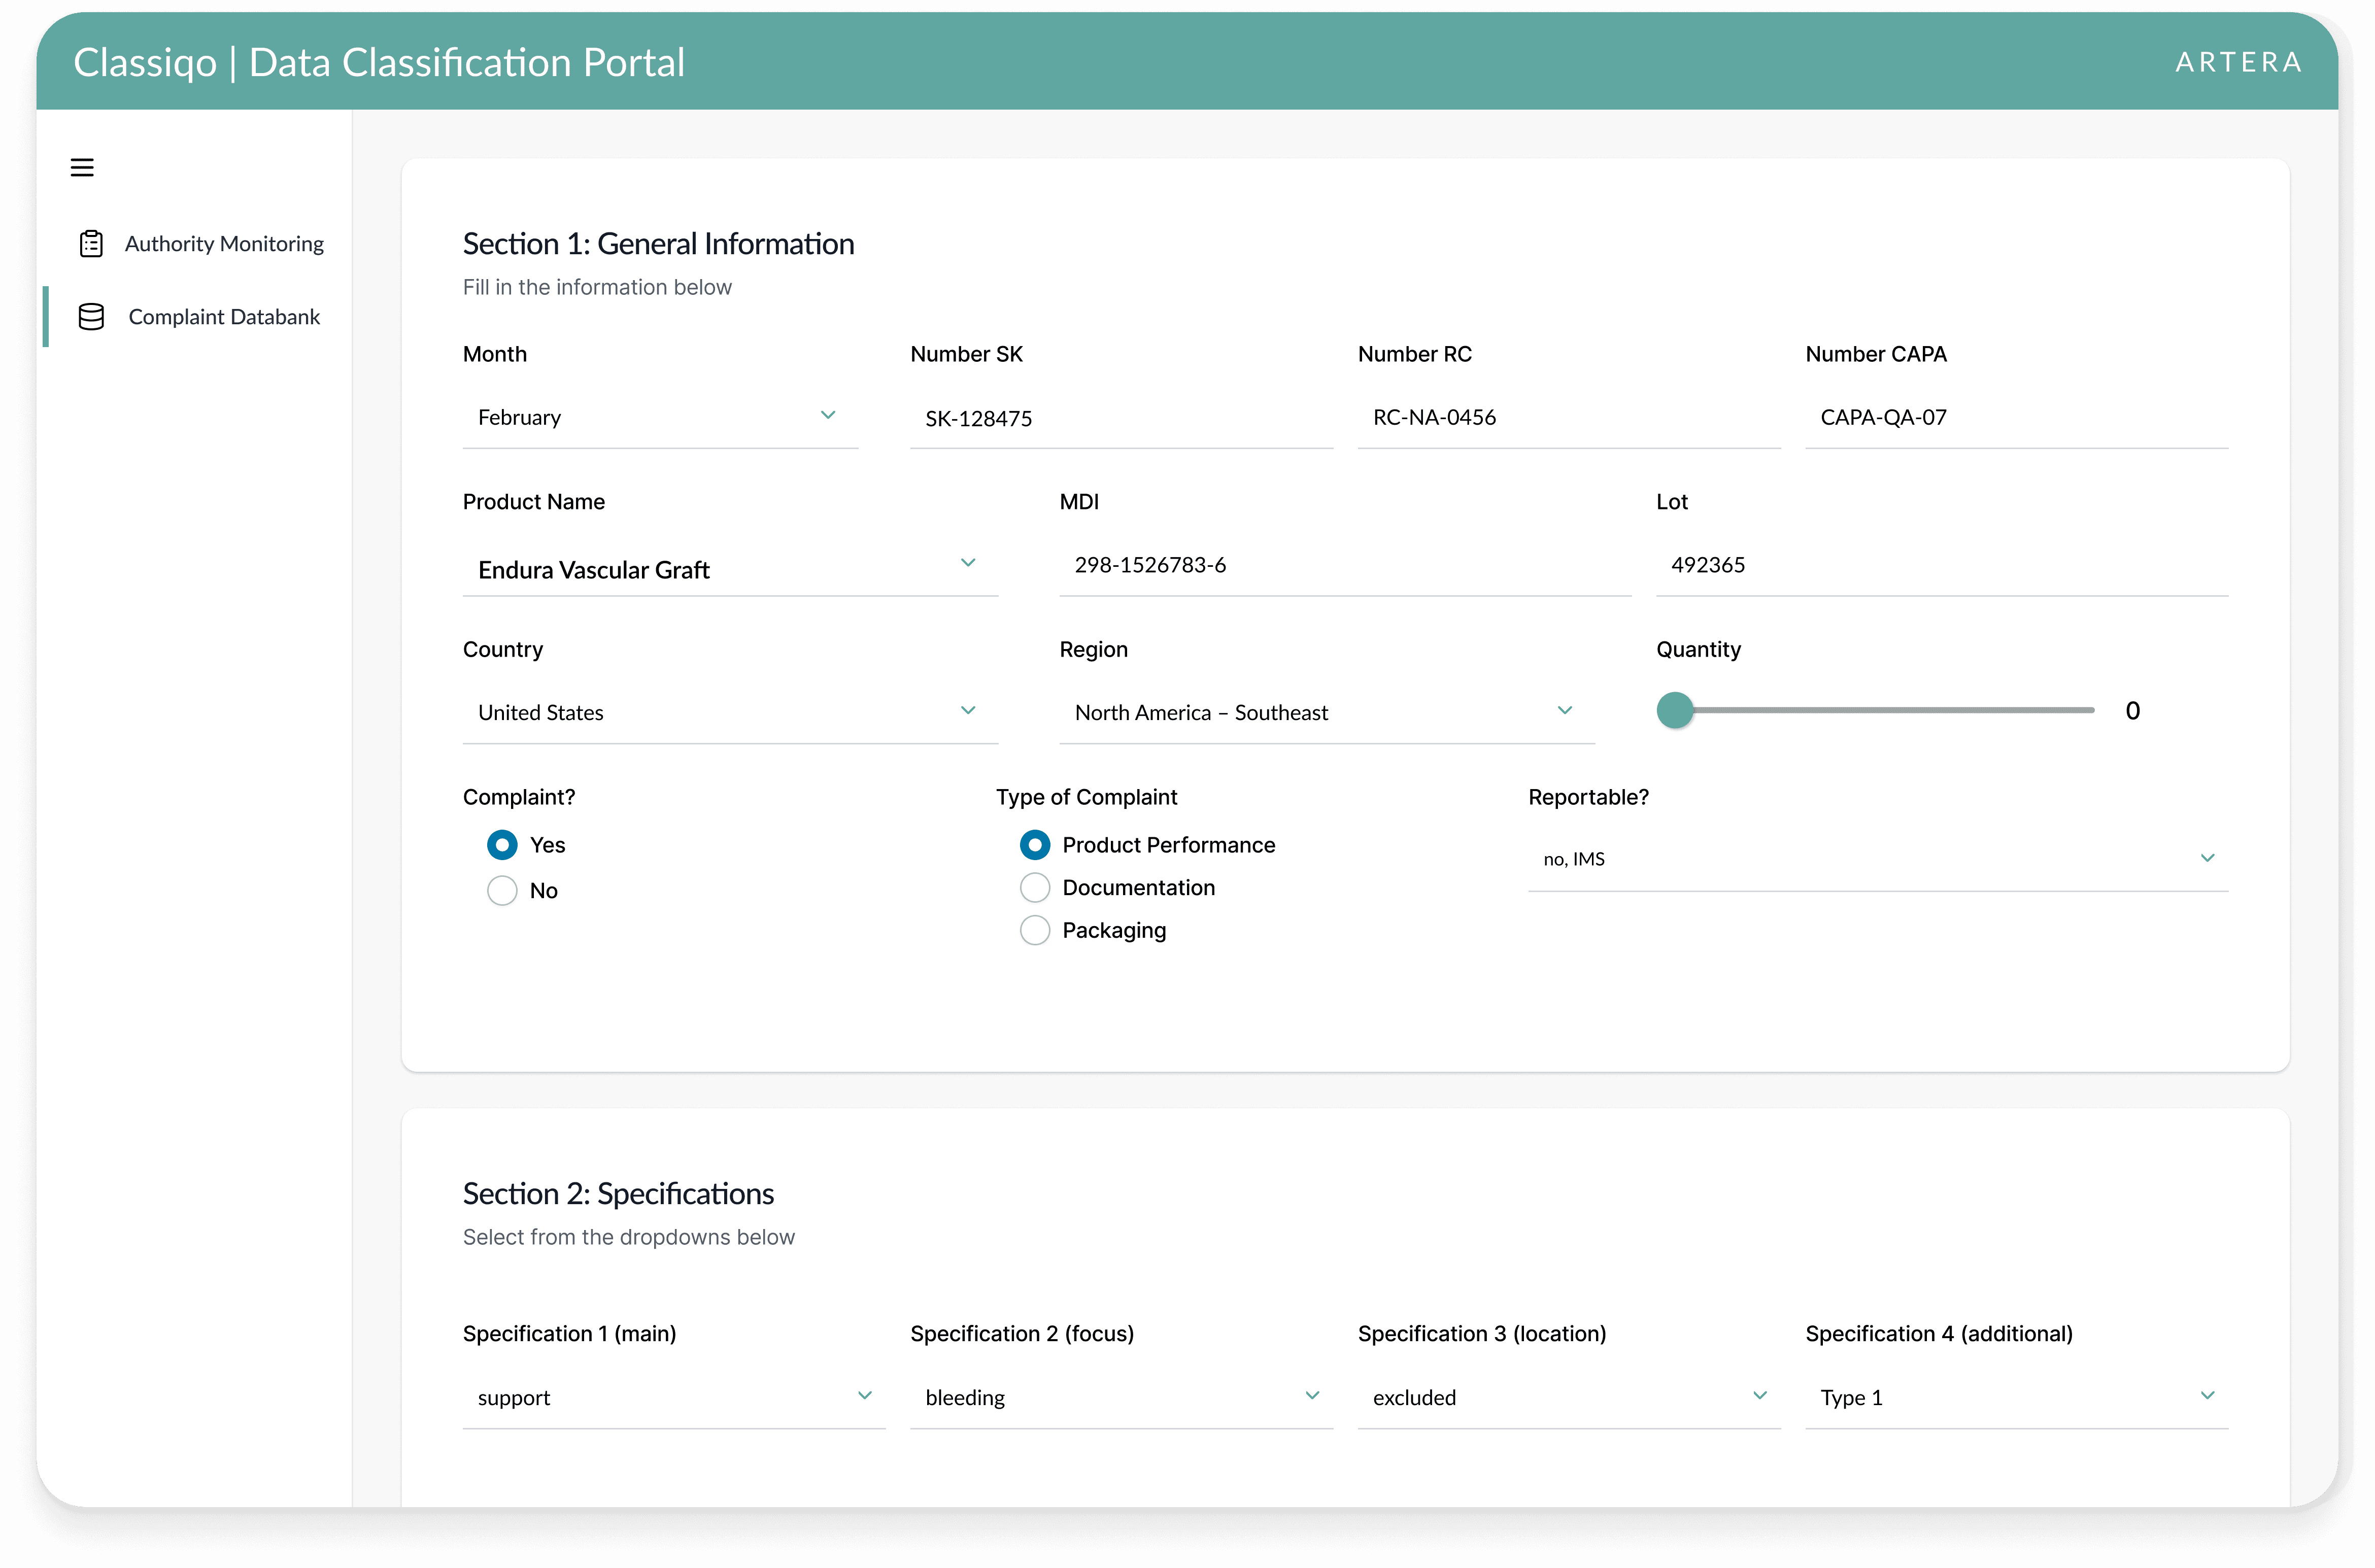
Task: Click the Region field chevron arrow
Action: click(x=1564, y=710)
